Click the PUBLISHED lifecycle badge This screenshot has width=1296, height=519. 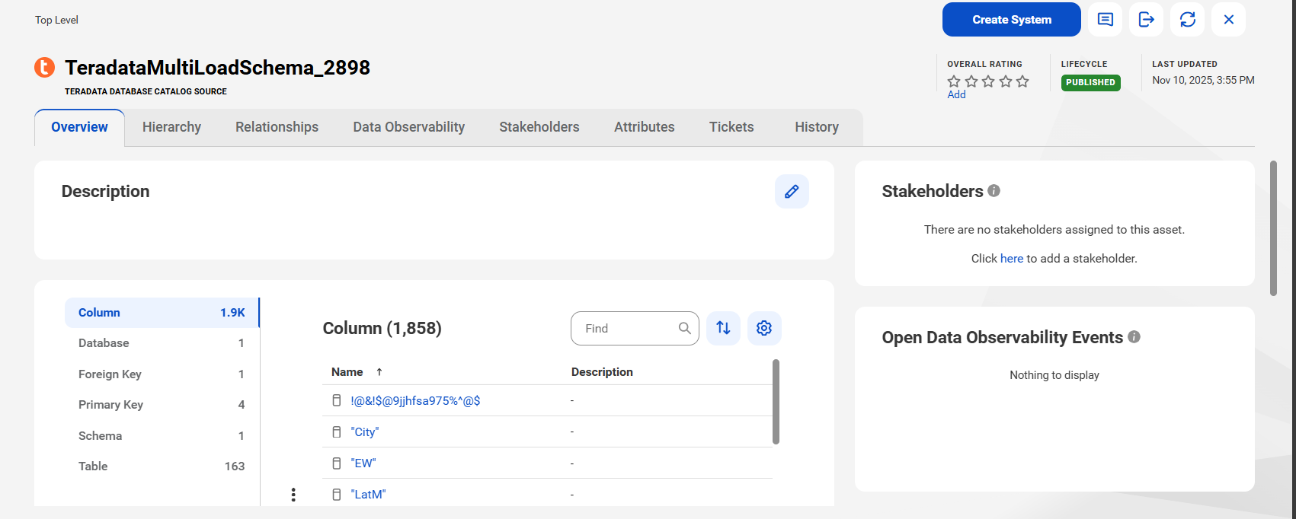pos(1090,82)
